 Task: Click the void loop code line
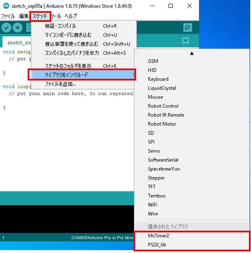(17, 87)
